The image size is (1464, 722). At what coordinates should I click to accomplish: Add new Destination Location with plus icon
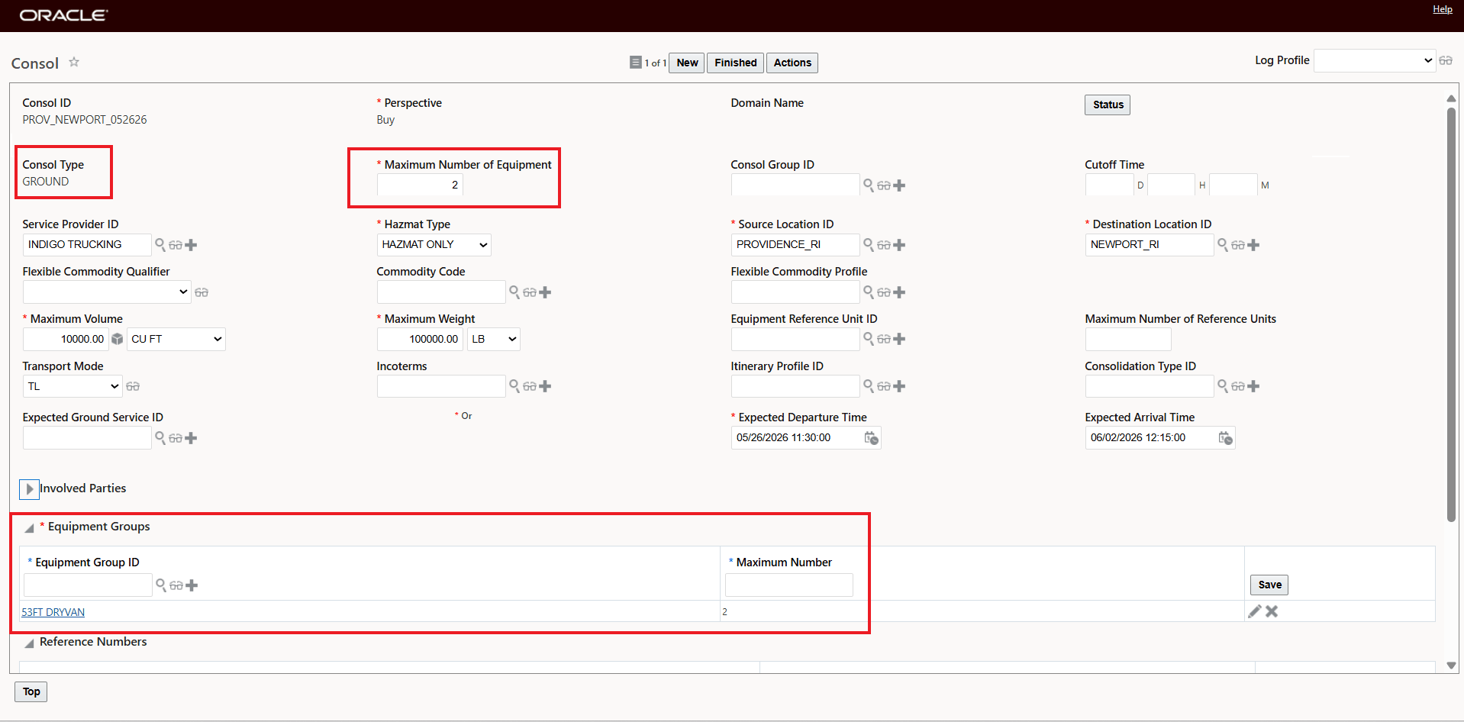pyautogui.click(x=1253, y=245)
